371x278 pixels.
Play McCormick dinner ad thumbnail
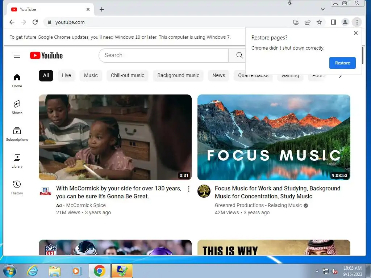115,137
